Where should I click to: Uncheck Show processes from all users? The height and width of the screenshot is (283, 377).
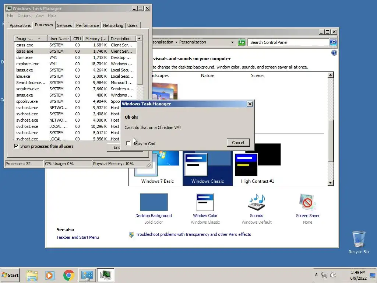[16, 146]
